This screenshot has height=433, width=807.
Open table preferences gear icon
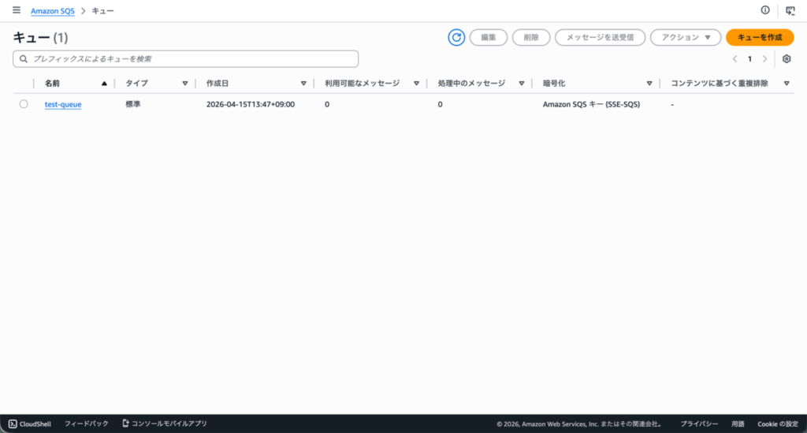pos(786,59)
